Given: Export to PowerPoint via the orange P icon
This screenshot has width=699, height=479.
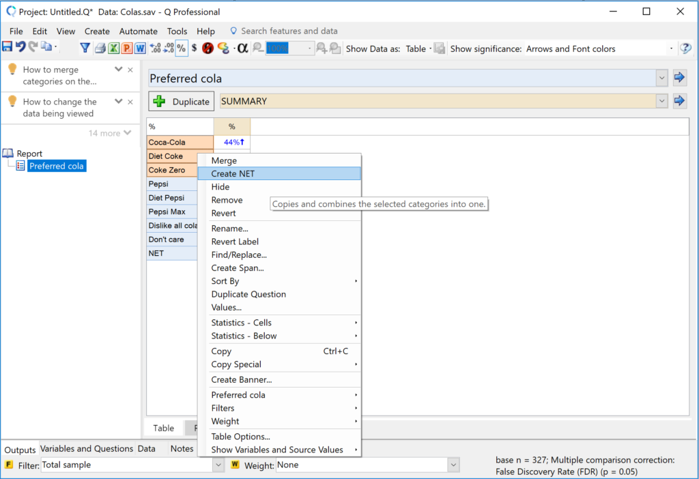Looking at the screenshot, I should (x=127, y=48).
